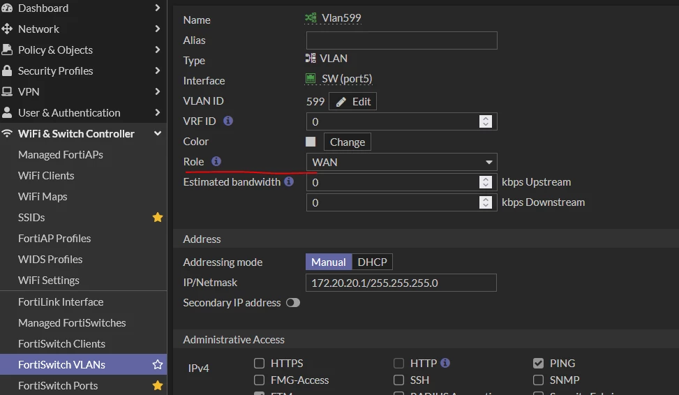Click the pencil icon on Edit button
This screenshot has width=679, height=395.
(341, 102)
